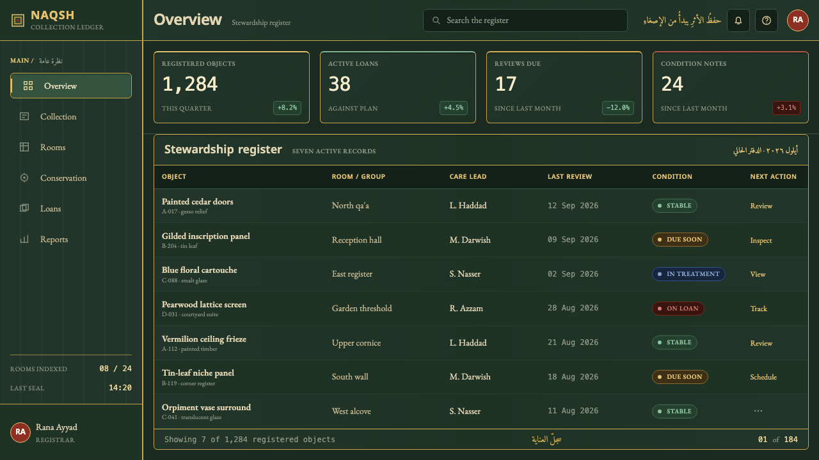The width and height of the screenshot is (819, 460).
Task: Click the Object column header
Action: coord(174,176)
